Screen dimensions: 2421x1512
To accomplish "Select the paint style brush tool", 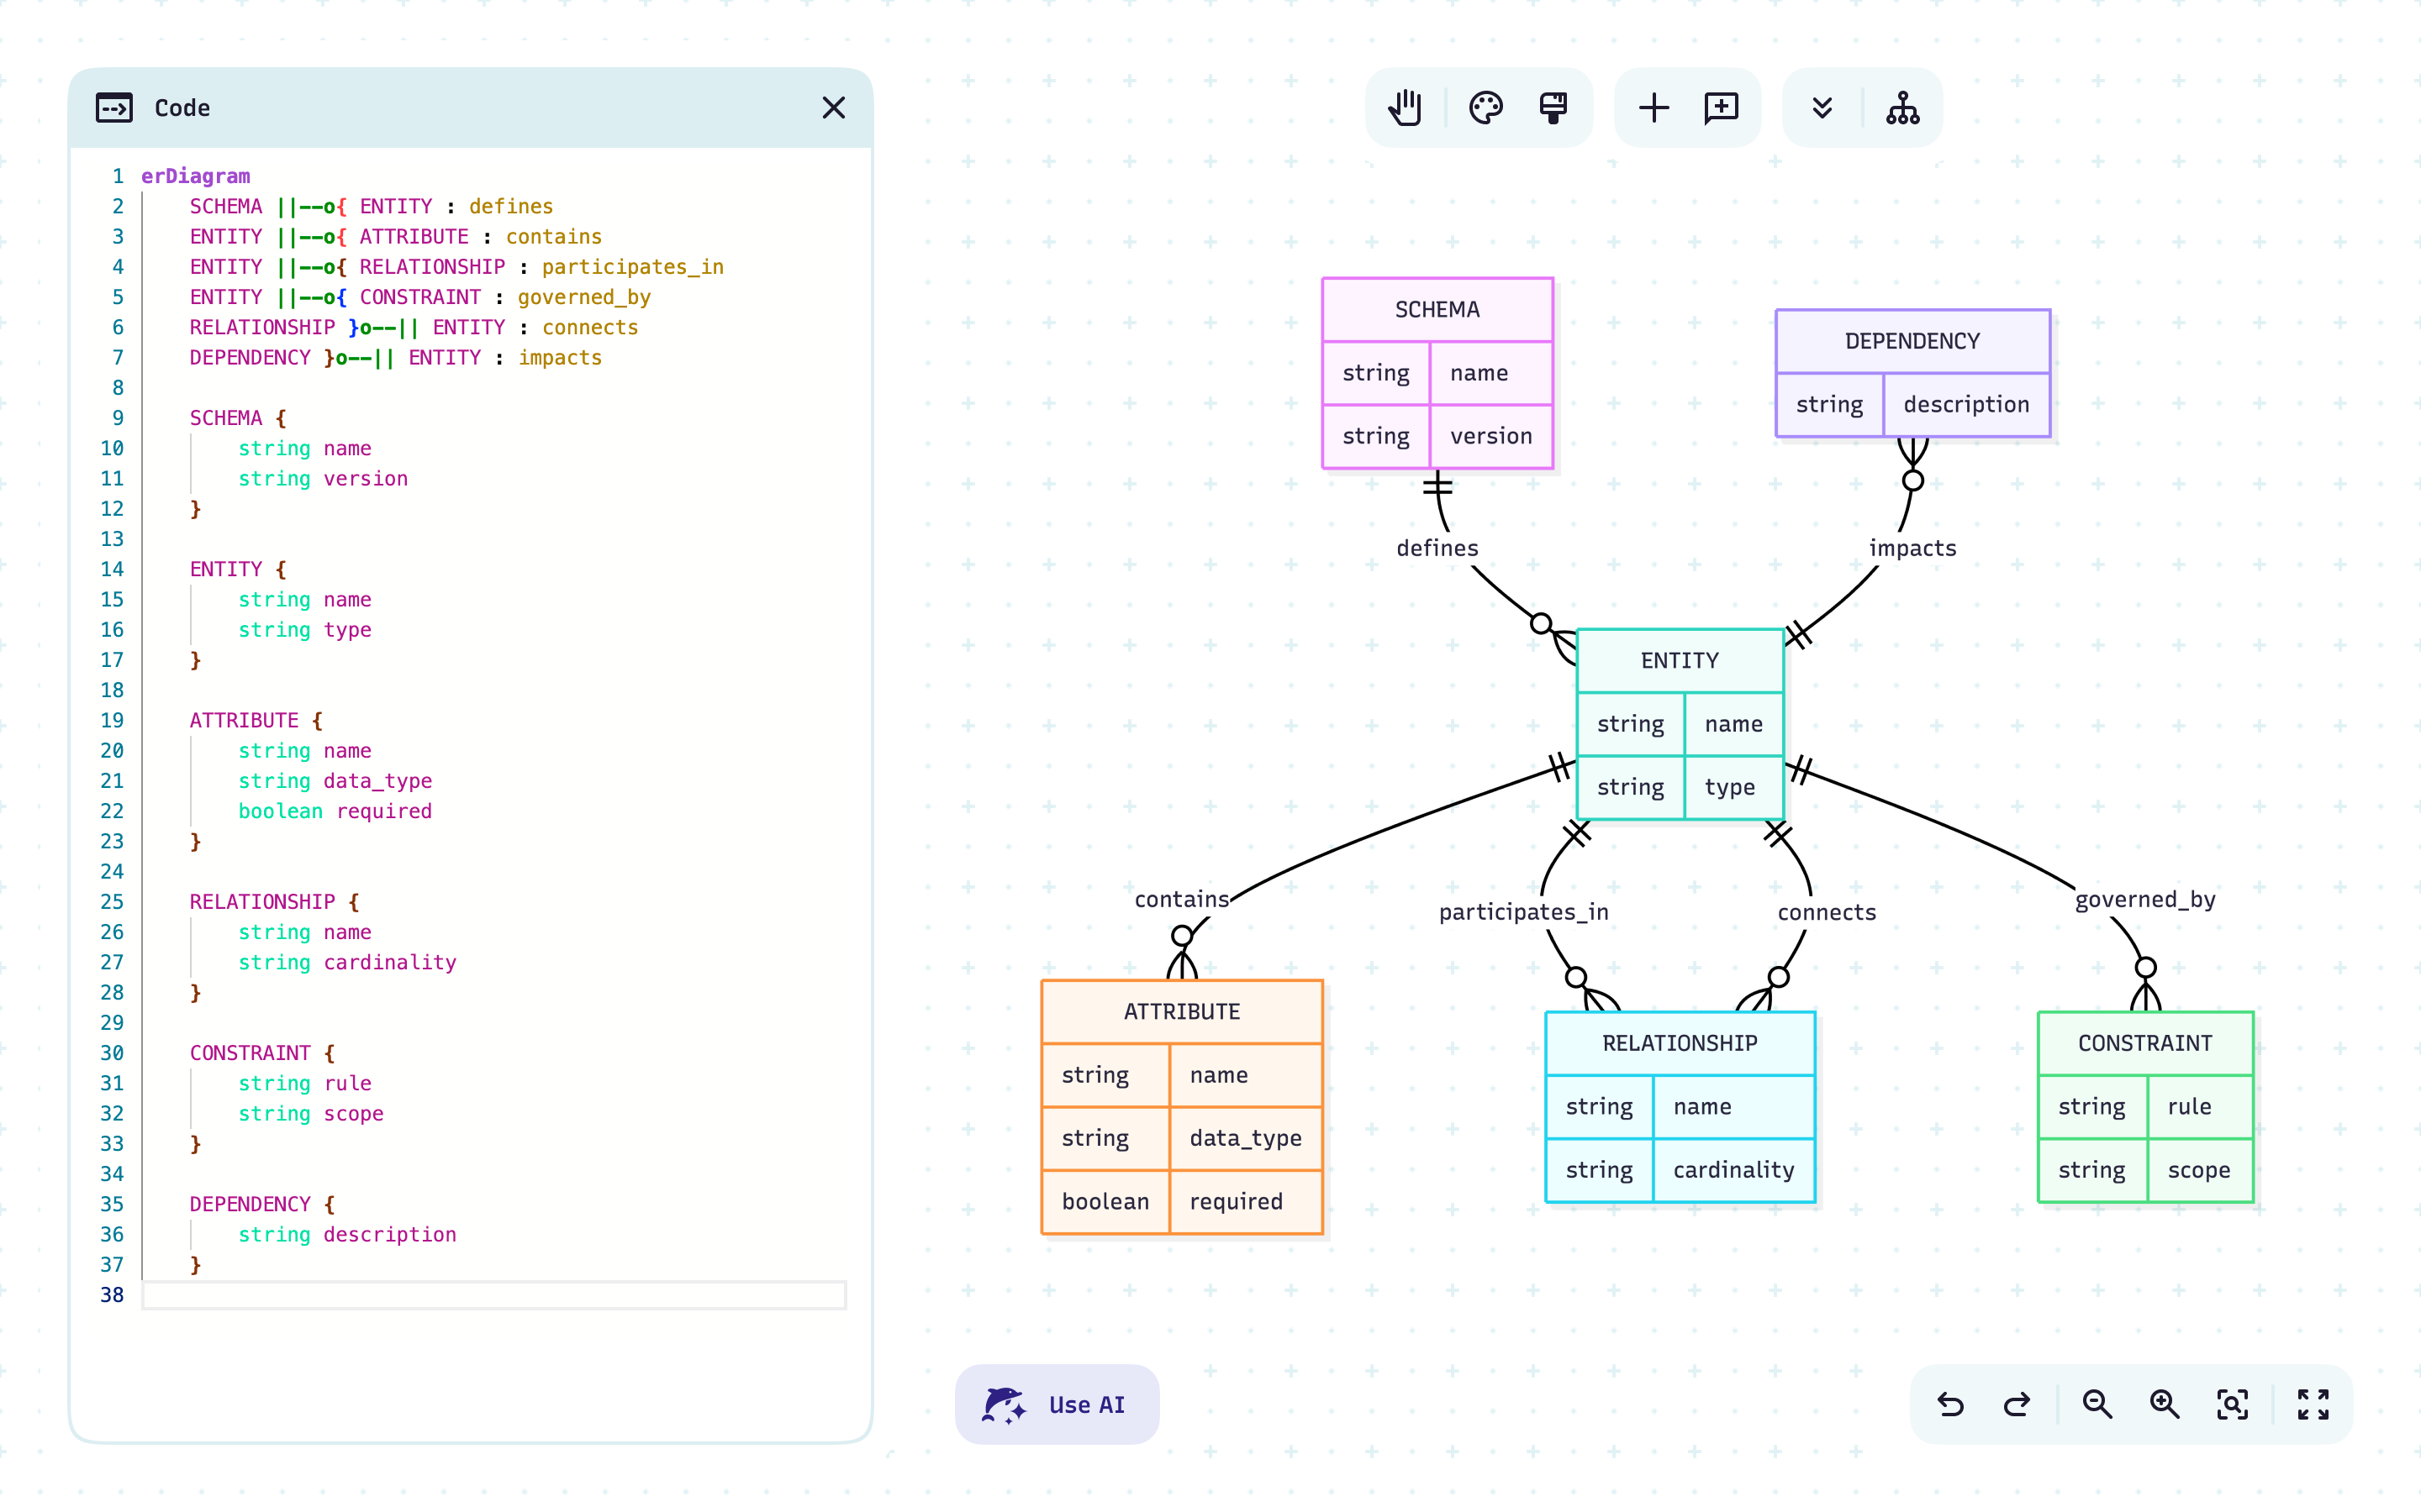I will [x=1552, y=107].
